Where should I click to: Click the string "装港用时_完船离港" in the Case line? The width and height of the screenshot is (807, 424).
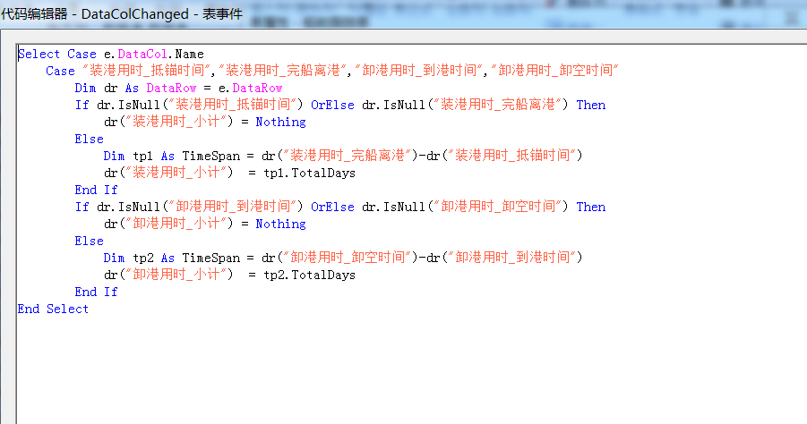pos(282,71)
